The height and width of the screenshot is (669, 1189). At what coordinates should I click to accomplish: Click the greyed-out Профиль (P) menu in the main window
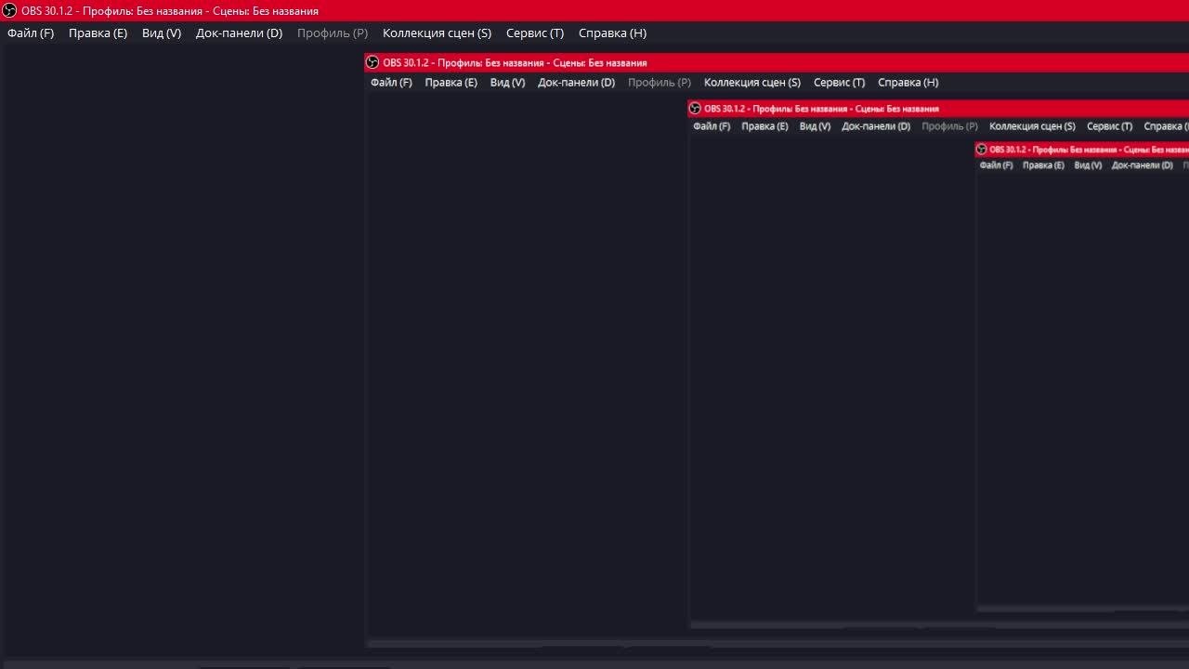333,33
